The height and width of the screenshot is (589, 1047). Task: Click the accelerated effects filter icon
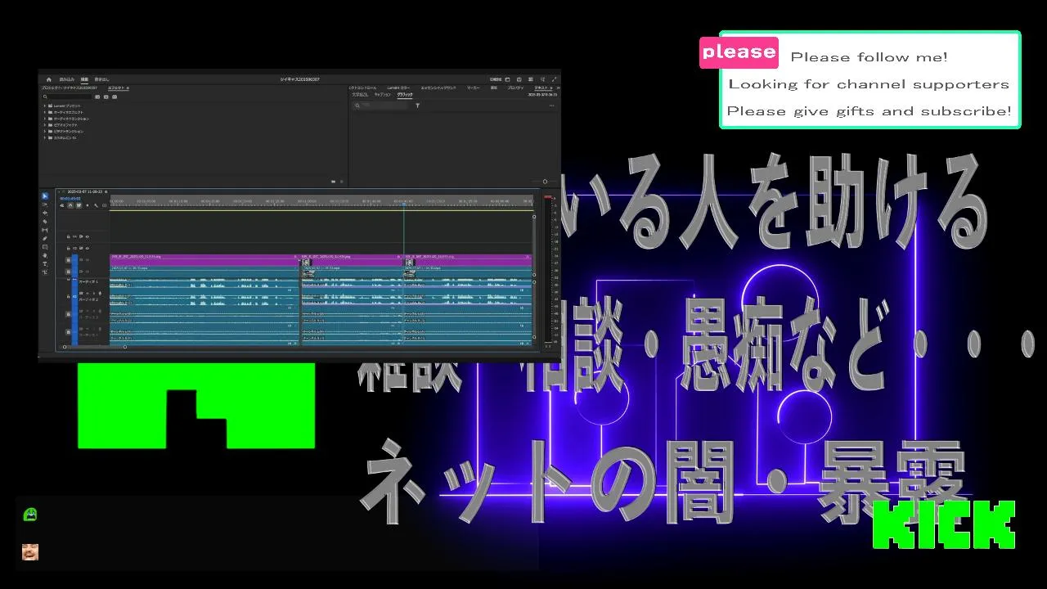[97, 97]
